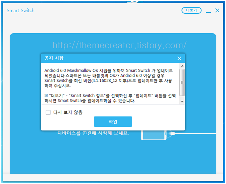Image resolution: width=226 pixels, height=184 pixels.
Task: Minimize the Smart Switch window
Action: pos(208,12)
